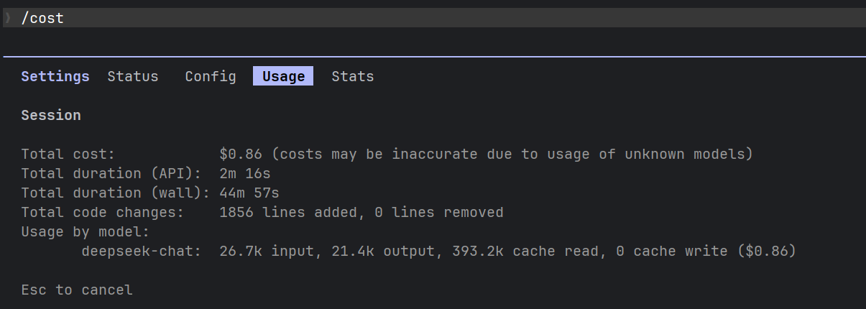Select the Settings heading label
The height and width of the screenshot is (309, 866).
tap(55, 76)
